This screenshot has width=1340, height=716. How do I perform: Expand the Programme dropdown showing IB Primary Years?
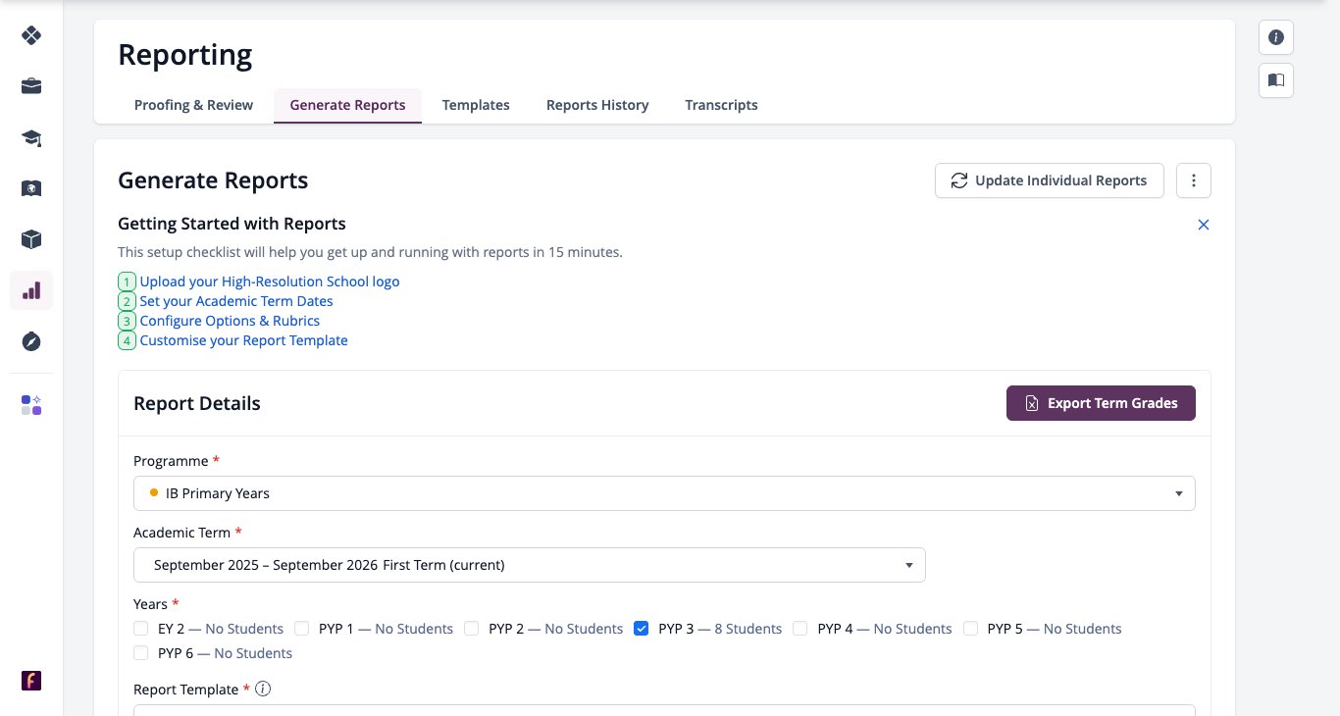664,493
